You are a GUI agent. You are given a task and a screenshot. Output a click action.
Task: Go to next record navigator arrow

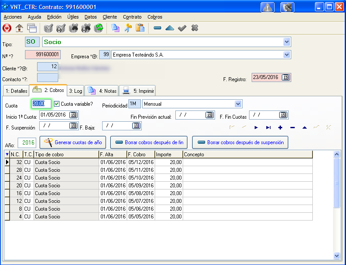tap(256, 127)
